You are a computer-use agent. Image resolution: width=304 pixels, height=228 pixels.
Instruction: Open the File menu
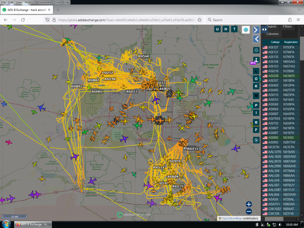(4, 2)
